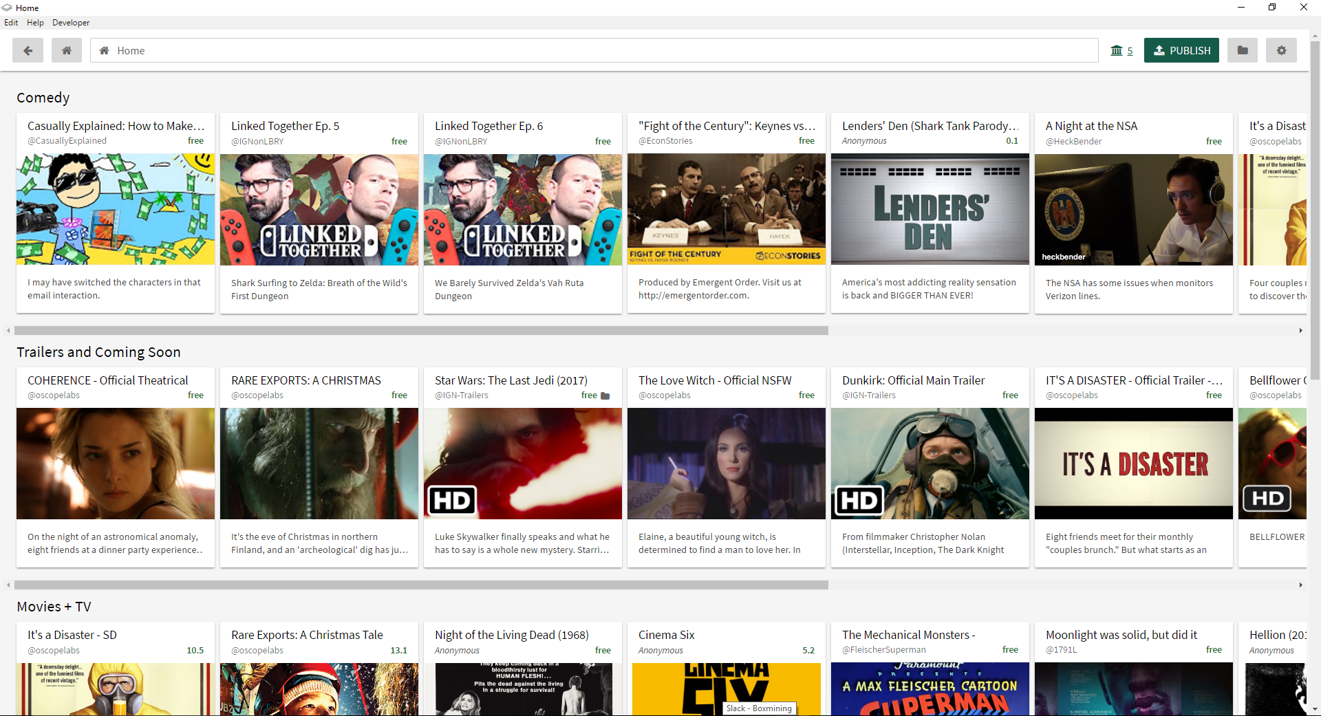Click the 0.1 price on Lenders' Den

[1012, 141]
